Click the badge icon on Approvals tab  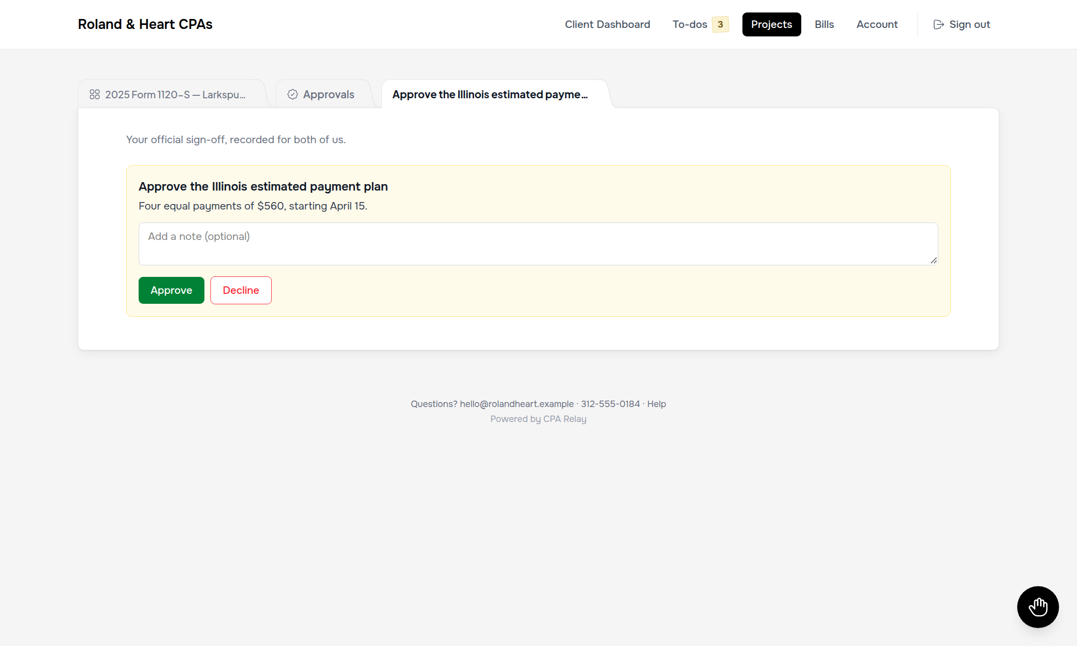(x=293, y=94)
